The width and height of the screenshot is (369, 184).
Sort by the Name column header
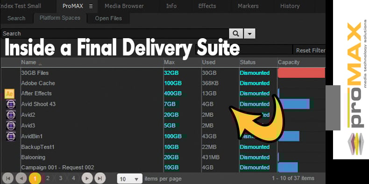point(28,62)
